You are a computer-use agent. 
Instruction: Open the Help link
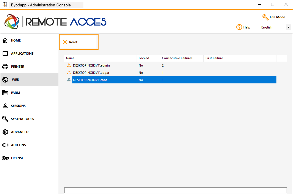(x=243, y=27)
